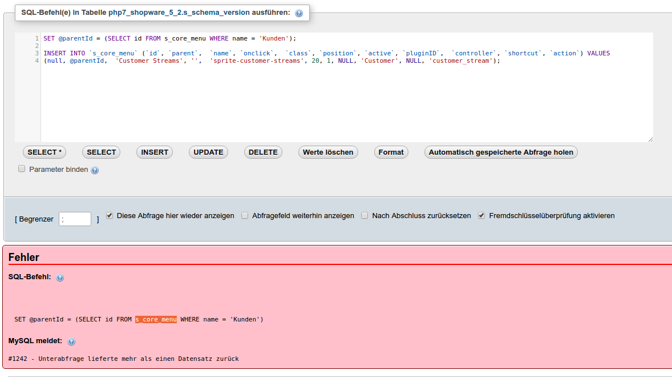The height and width of the screenshot is (382, 672).
Task: Click line number 3 in editor gutter
Action: (x=37, y=53)
